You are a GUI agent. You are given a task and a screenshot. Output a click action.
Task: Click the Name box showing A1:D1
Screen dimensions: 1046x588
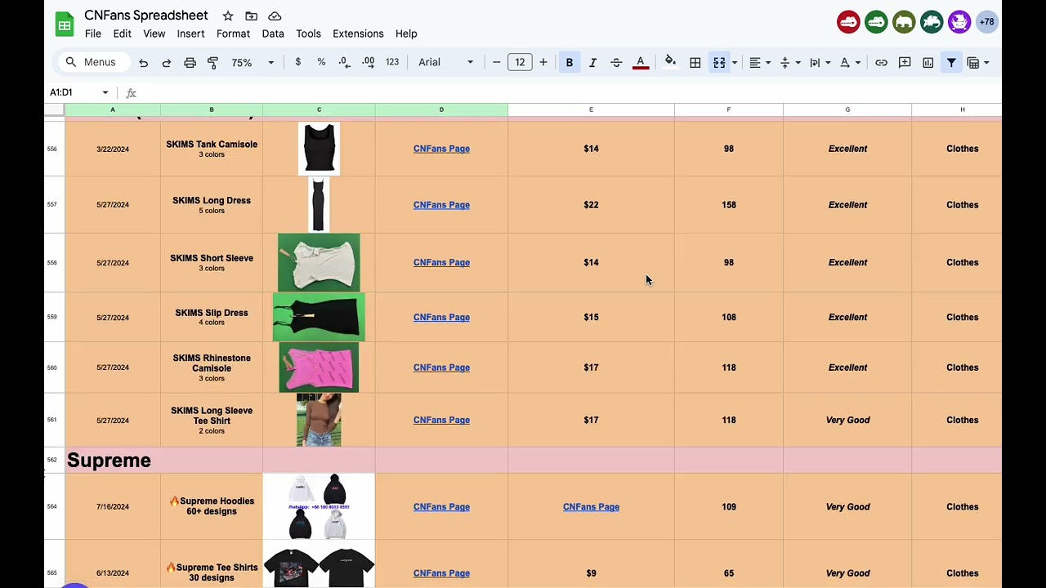(74, 92)
